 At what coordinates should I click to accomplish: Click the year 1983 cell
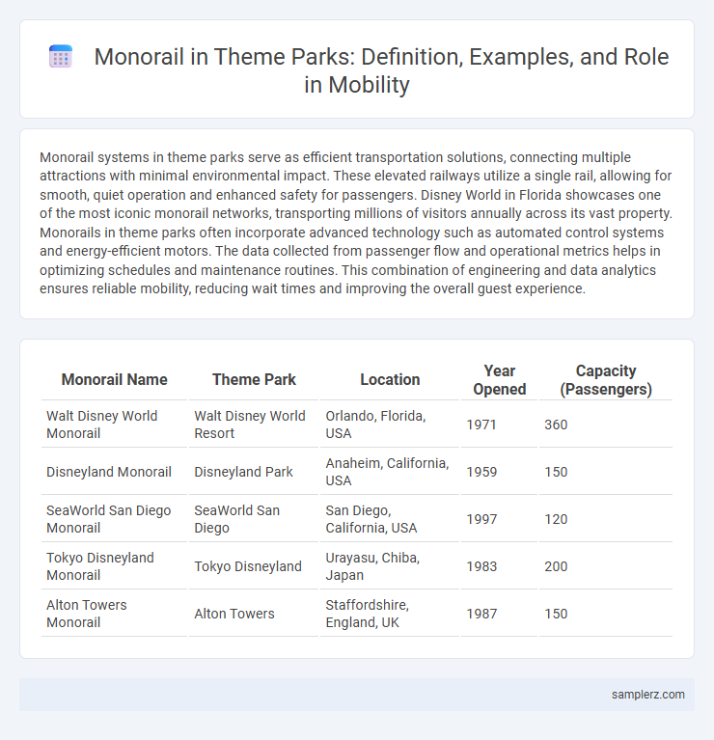coord(499,566)
